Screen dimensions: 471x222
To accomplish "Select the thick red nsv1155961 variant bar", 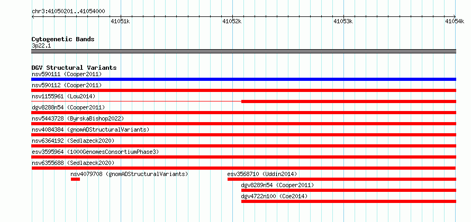I will coord(349,101).
